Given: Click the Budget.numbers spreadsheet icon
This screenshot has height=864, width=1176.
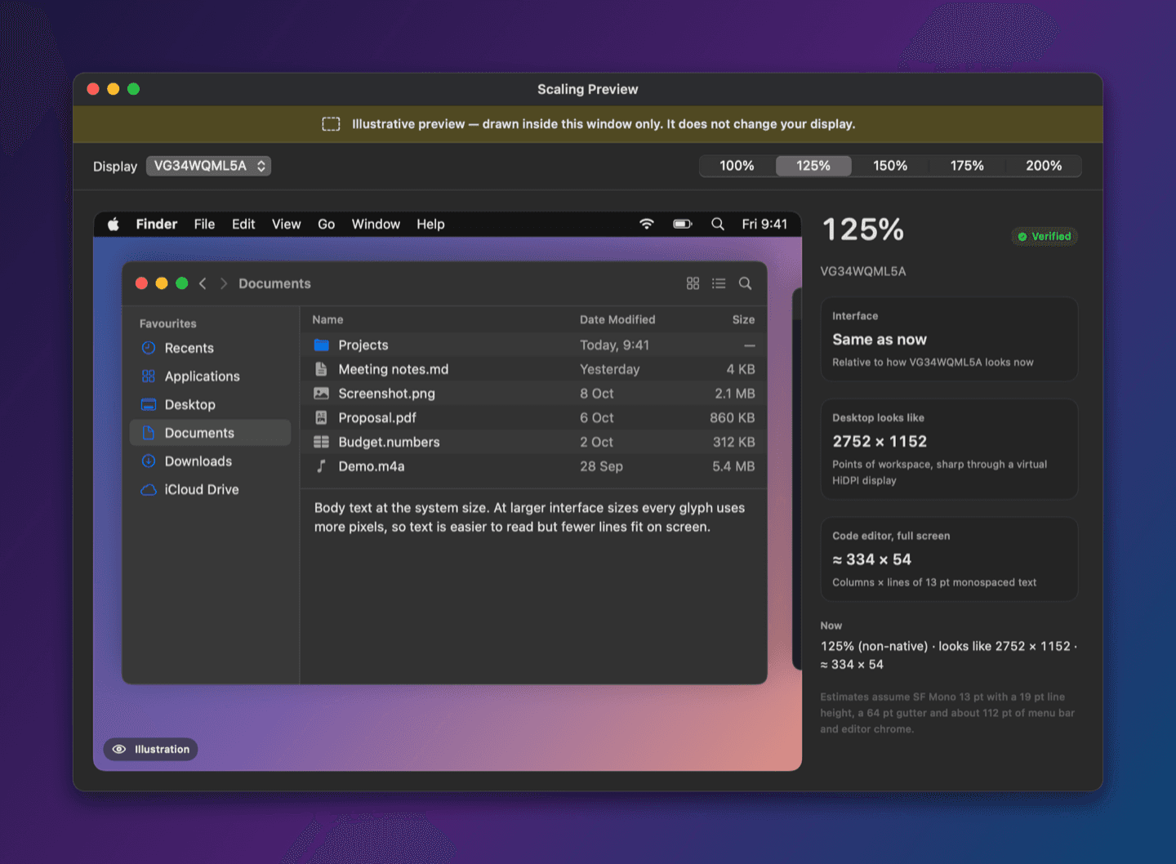Looking at the screenshot, I should 322,442.
